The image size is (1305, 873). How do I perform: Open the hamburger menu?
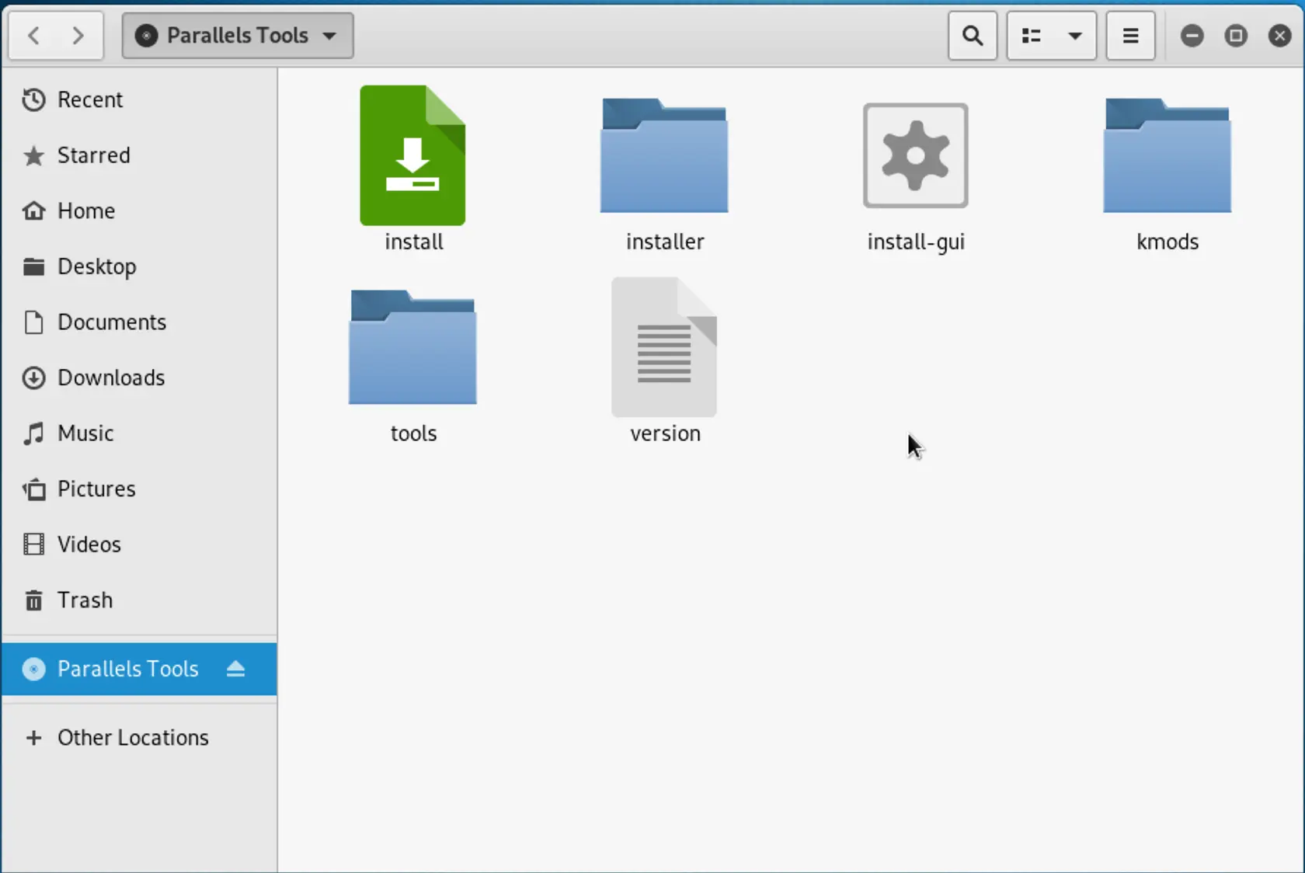click(1131, 36)
